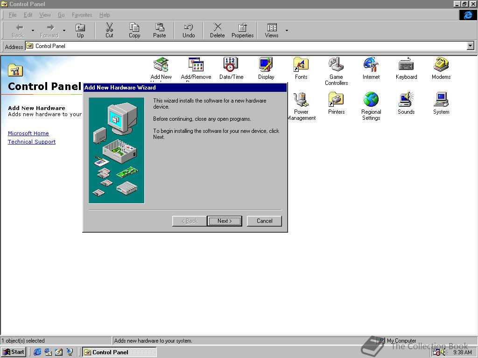
Task: Open the System icon
Action: (x=441, y=100)
